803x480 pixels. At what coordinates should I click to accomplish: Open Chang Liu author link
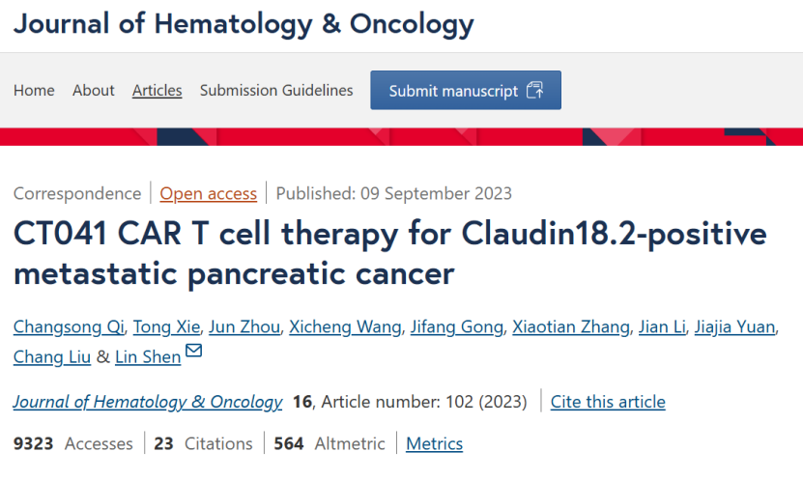point(52,356)
